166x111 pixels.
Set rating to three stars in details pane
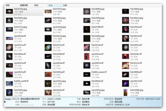point(27,105)
